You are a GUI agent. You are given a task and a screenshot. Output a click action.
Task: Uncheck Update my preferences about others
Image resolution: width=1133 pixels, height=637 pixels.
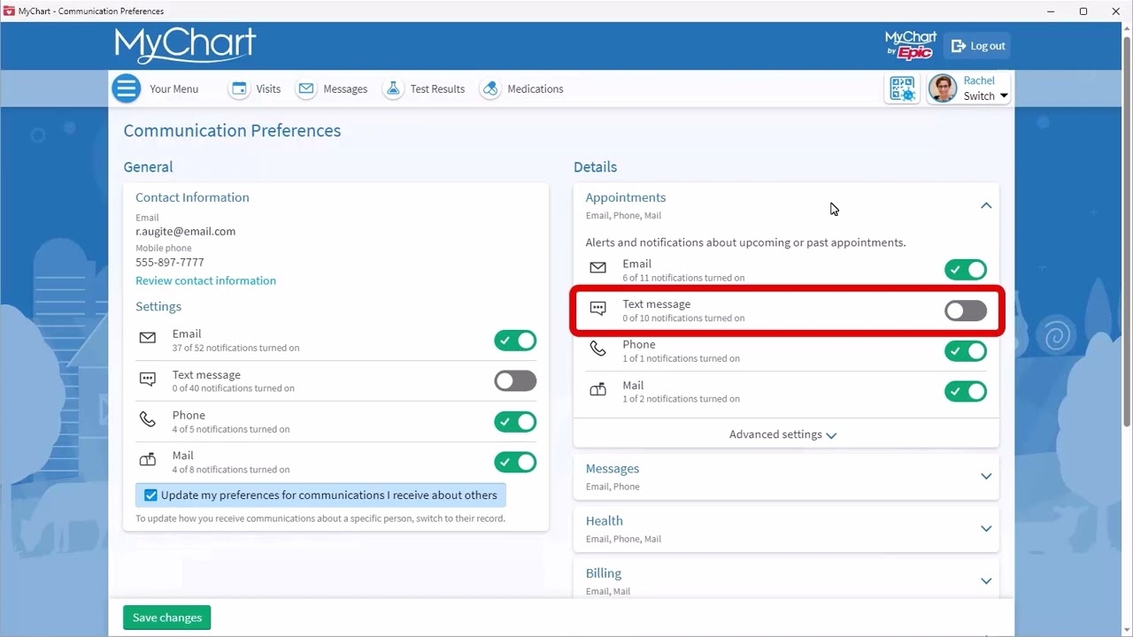[150, 495]
